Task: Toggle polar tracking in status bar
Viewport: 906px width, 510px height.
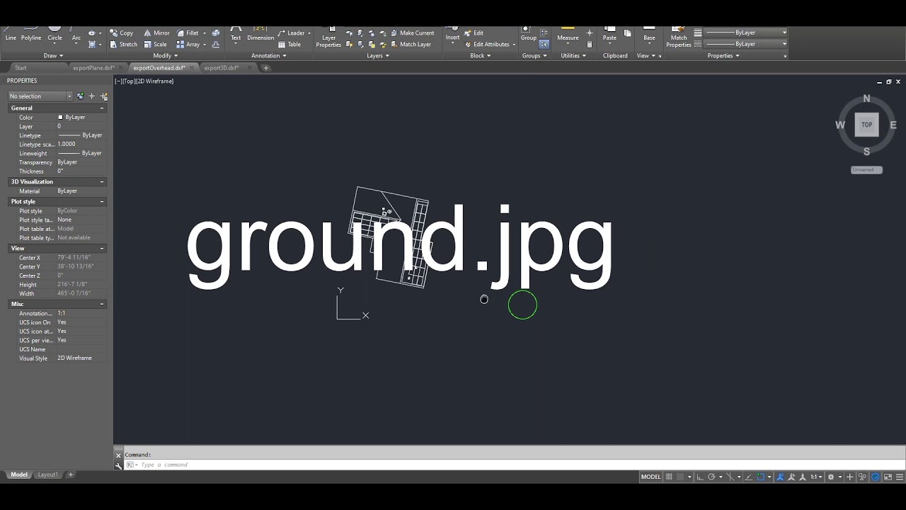Action: (x=712, y=477)
